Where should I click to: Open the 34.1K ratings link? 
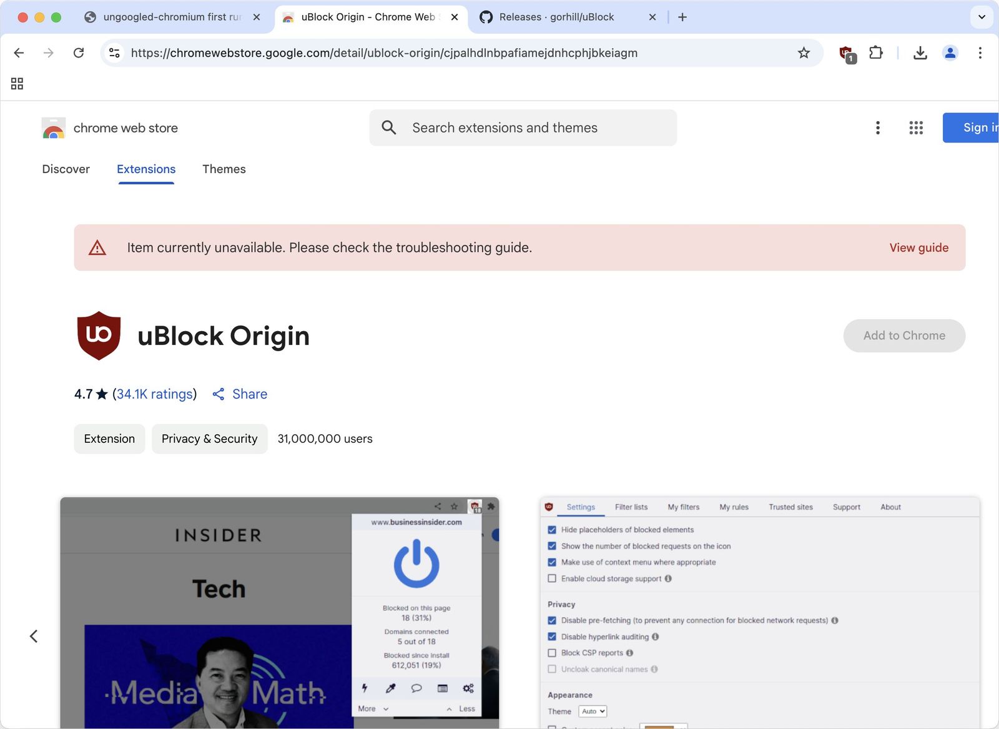coord(154,394)
